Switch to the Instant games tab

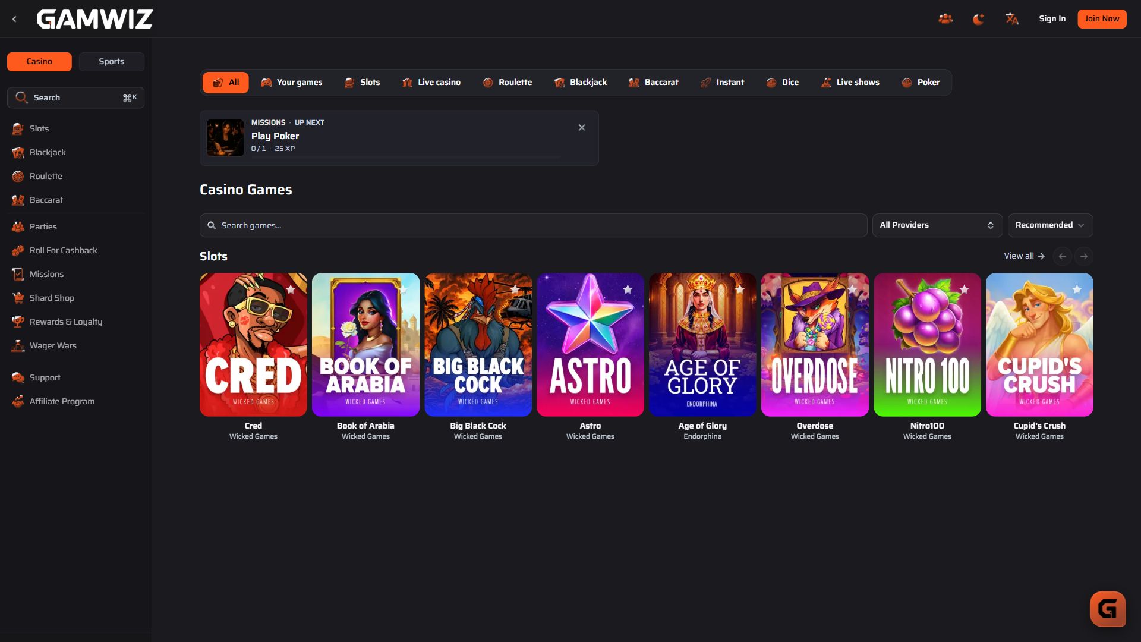tap(723, 83)
